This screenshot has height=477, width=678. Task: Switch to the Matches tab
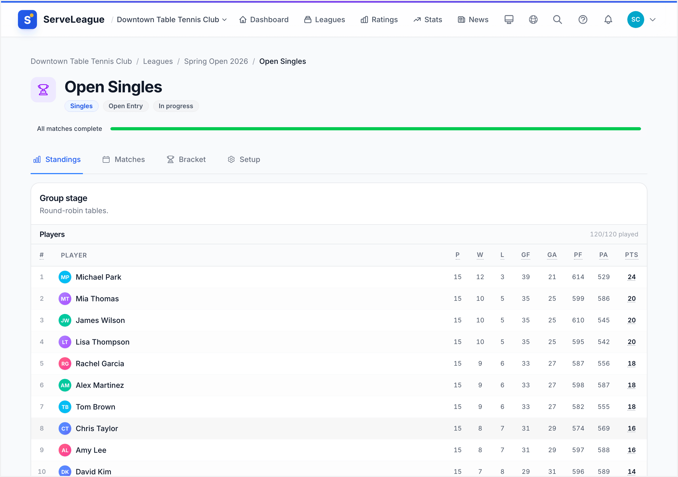click(124, 160)
